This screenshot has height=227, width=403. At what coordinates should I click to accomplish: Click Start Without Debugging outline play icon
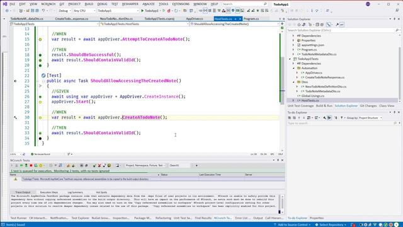(164, 11)
